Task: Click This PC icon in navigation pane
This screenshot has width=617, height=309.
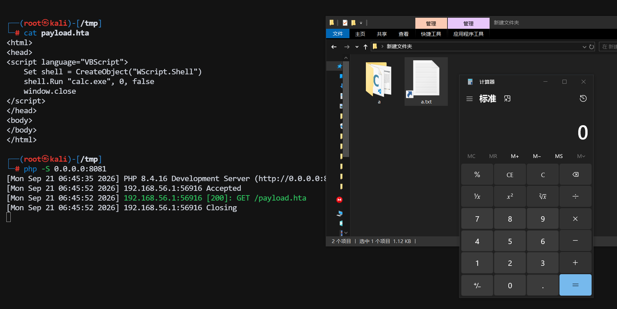Action: click(340, 213)
